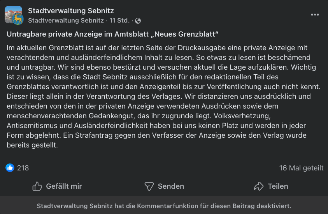Click the deer crest badge on avatar
This screenshot has height=214, width=328.
[18, 19]
